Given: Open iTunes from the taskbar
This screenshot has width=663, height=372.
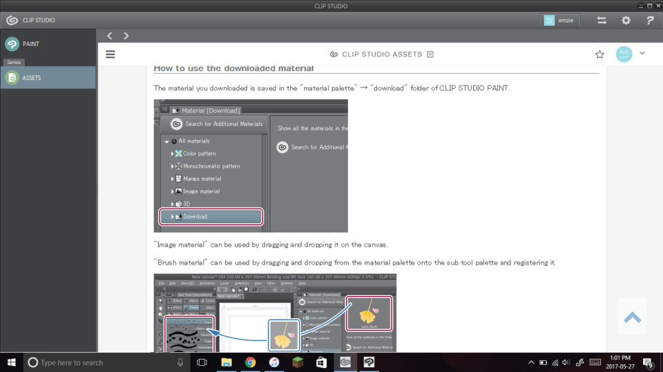Looking at the screenshot, I should 274,362.
